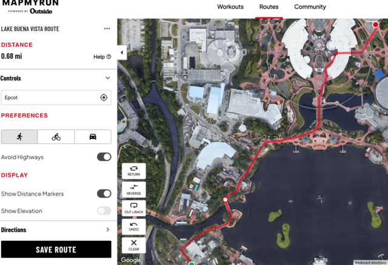The width and height of the screenshot is (388, 265).
Task: Click the Help question mark icon
Action: pos(109,57)
